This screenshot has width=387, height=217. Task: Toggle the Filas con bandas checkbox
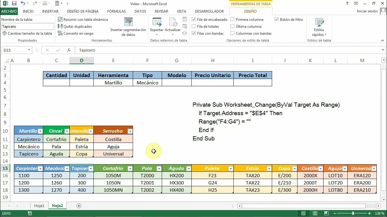(194, 33)
